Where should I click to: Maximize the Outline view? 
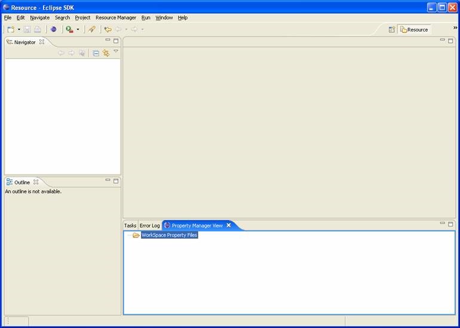pyautogui.click(x=116, y=181)
